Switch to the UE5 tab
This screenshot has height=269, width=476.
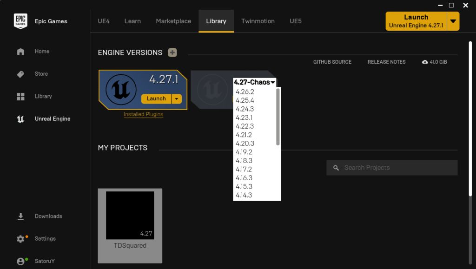pyautogui.click(x=296, y=21)
